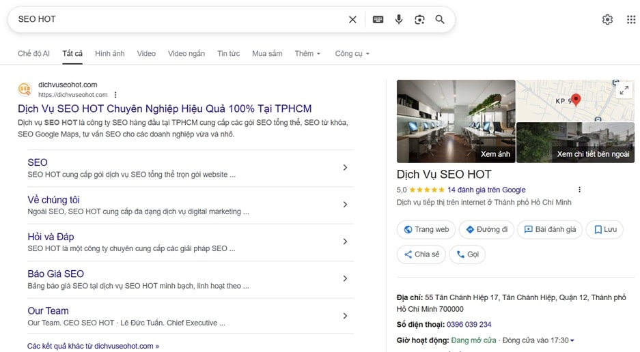Open the Hỏi và Đáp sitelink chevron
Image resolution: width=640 pixels, height=352 pixels.
(x=346, y=241)
